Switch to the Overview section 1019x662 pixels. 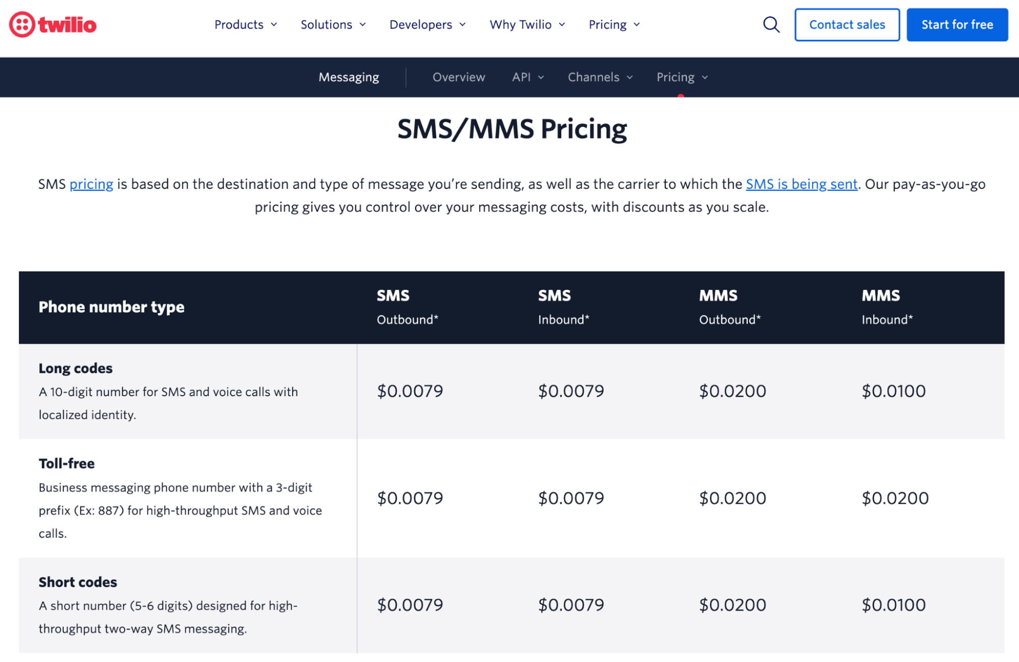coord(458,77)
